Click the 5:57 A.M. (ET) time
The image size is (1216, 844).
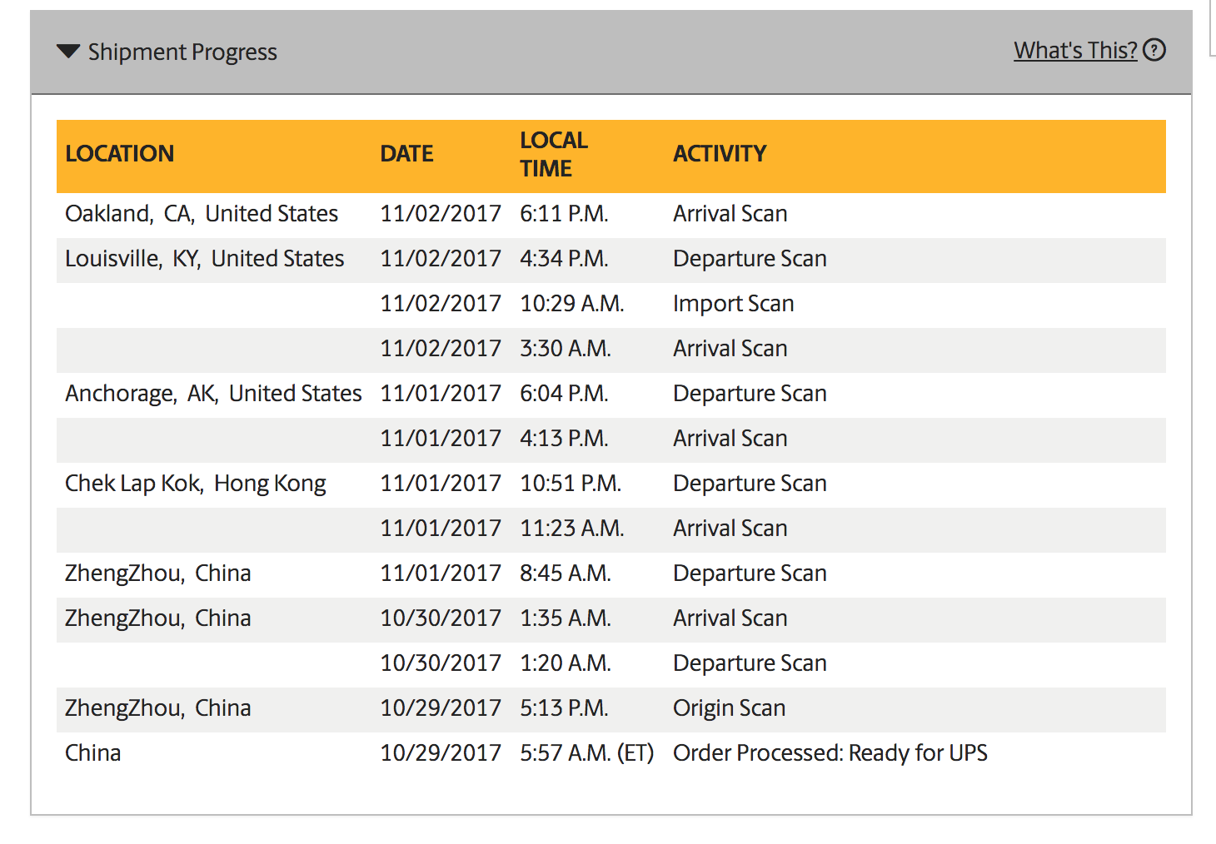586,753
